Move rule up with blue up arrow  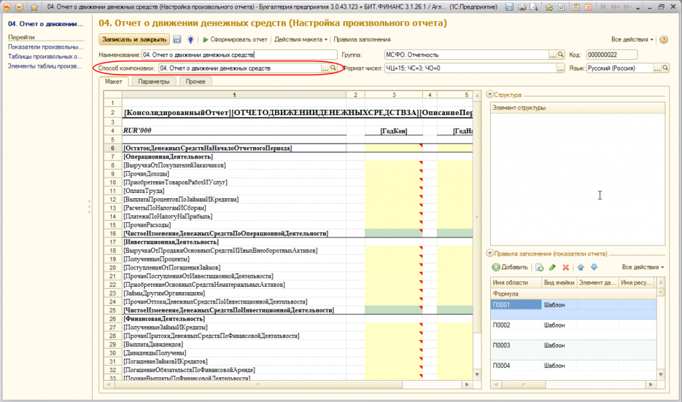[x=581, y=267]
